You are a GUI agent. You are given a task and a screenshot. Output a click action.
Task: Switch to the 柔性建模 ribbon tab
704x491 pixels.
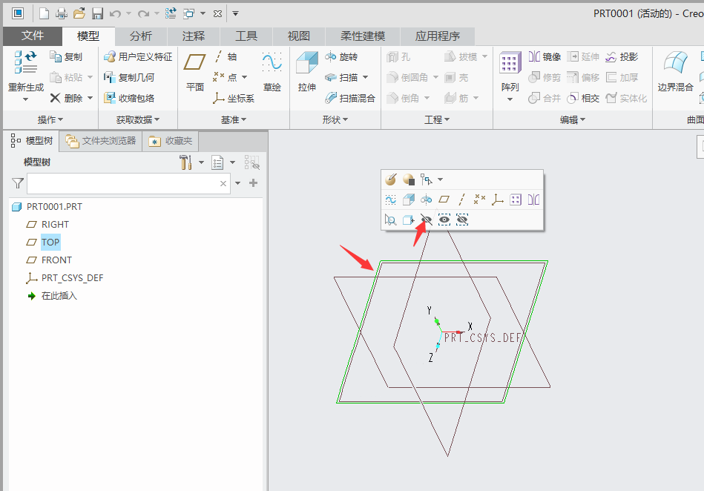363,36
